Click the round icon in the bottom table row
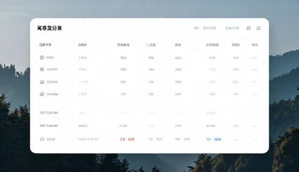The width and height of the screenshot is (299, 172). point(42,139)
